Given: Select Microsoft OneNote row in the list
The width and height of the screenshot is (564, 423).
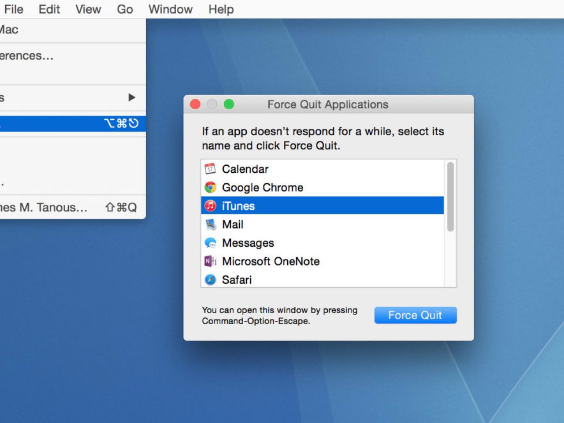Looking at the screenshot, I should pyautogui.click(x=271, y=261).
